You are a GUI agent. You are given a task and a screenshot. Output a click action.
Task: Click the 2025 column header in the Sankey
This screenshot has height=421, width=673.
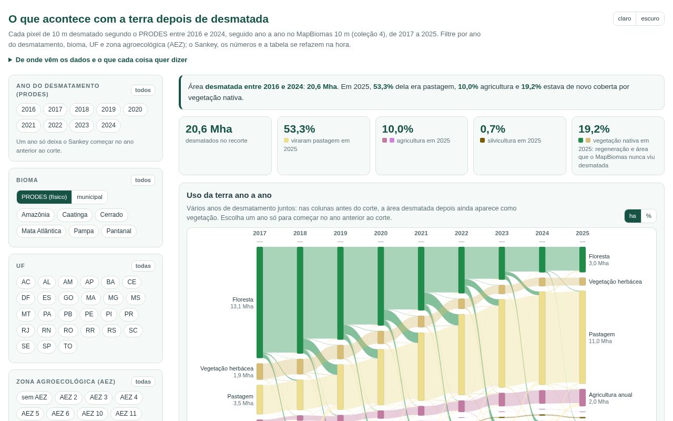pyautogui.click(x=583, y=233)
